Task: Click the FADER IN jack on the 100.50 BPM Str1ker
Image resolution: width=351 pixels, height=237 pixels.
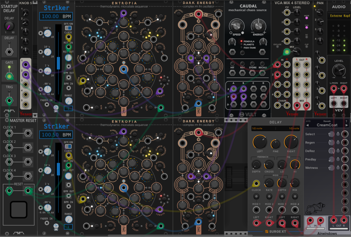Action: click(x=47, y=223)
